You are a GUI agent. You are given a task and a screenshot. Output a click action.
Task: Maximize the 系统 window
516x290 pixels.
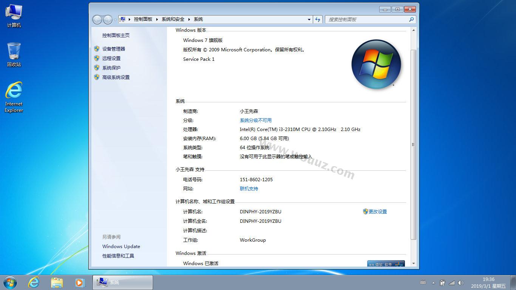click(397, 9)
